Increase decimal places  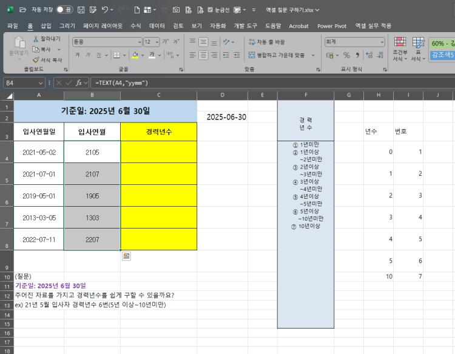[x=369, y=55]
